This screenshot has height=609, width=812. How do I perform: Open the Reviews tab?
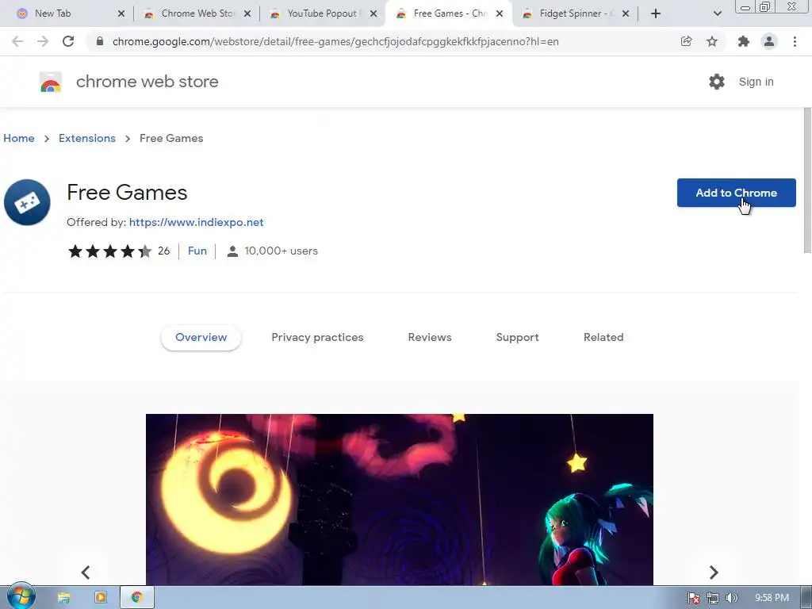coord(430,337)
